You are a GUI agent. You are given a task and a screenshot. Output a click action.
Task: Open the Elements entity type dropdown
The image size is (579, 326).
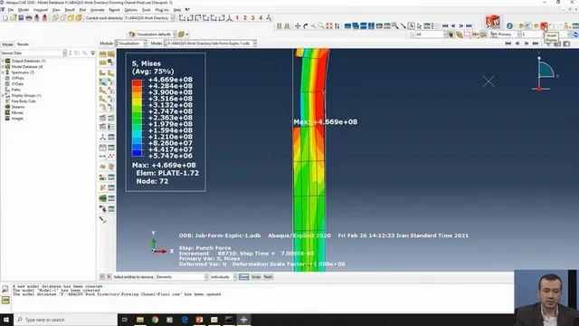click(182, 277)
